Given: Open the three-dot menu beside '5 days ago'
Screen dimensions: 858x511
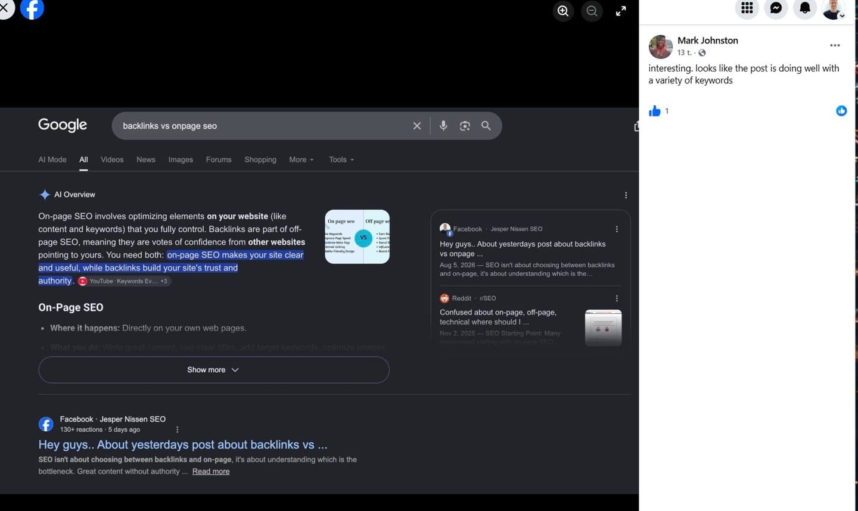Looking at the screenshot, I should [177, 429].
